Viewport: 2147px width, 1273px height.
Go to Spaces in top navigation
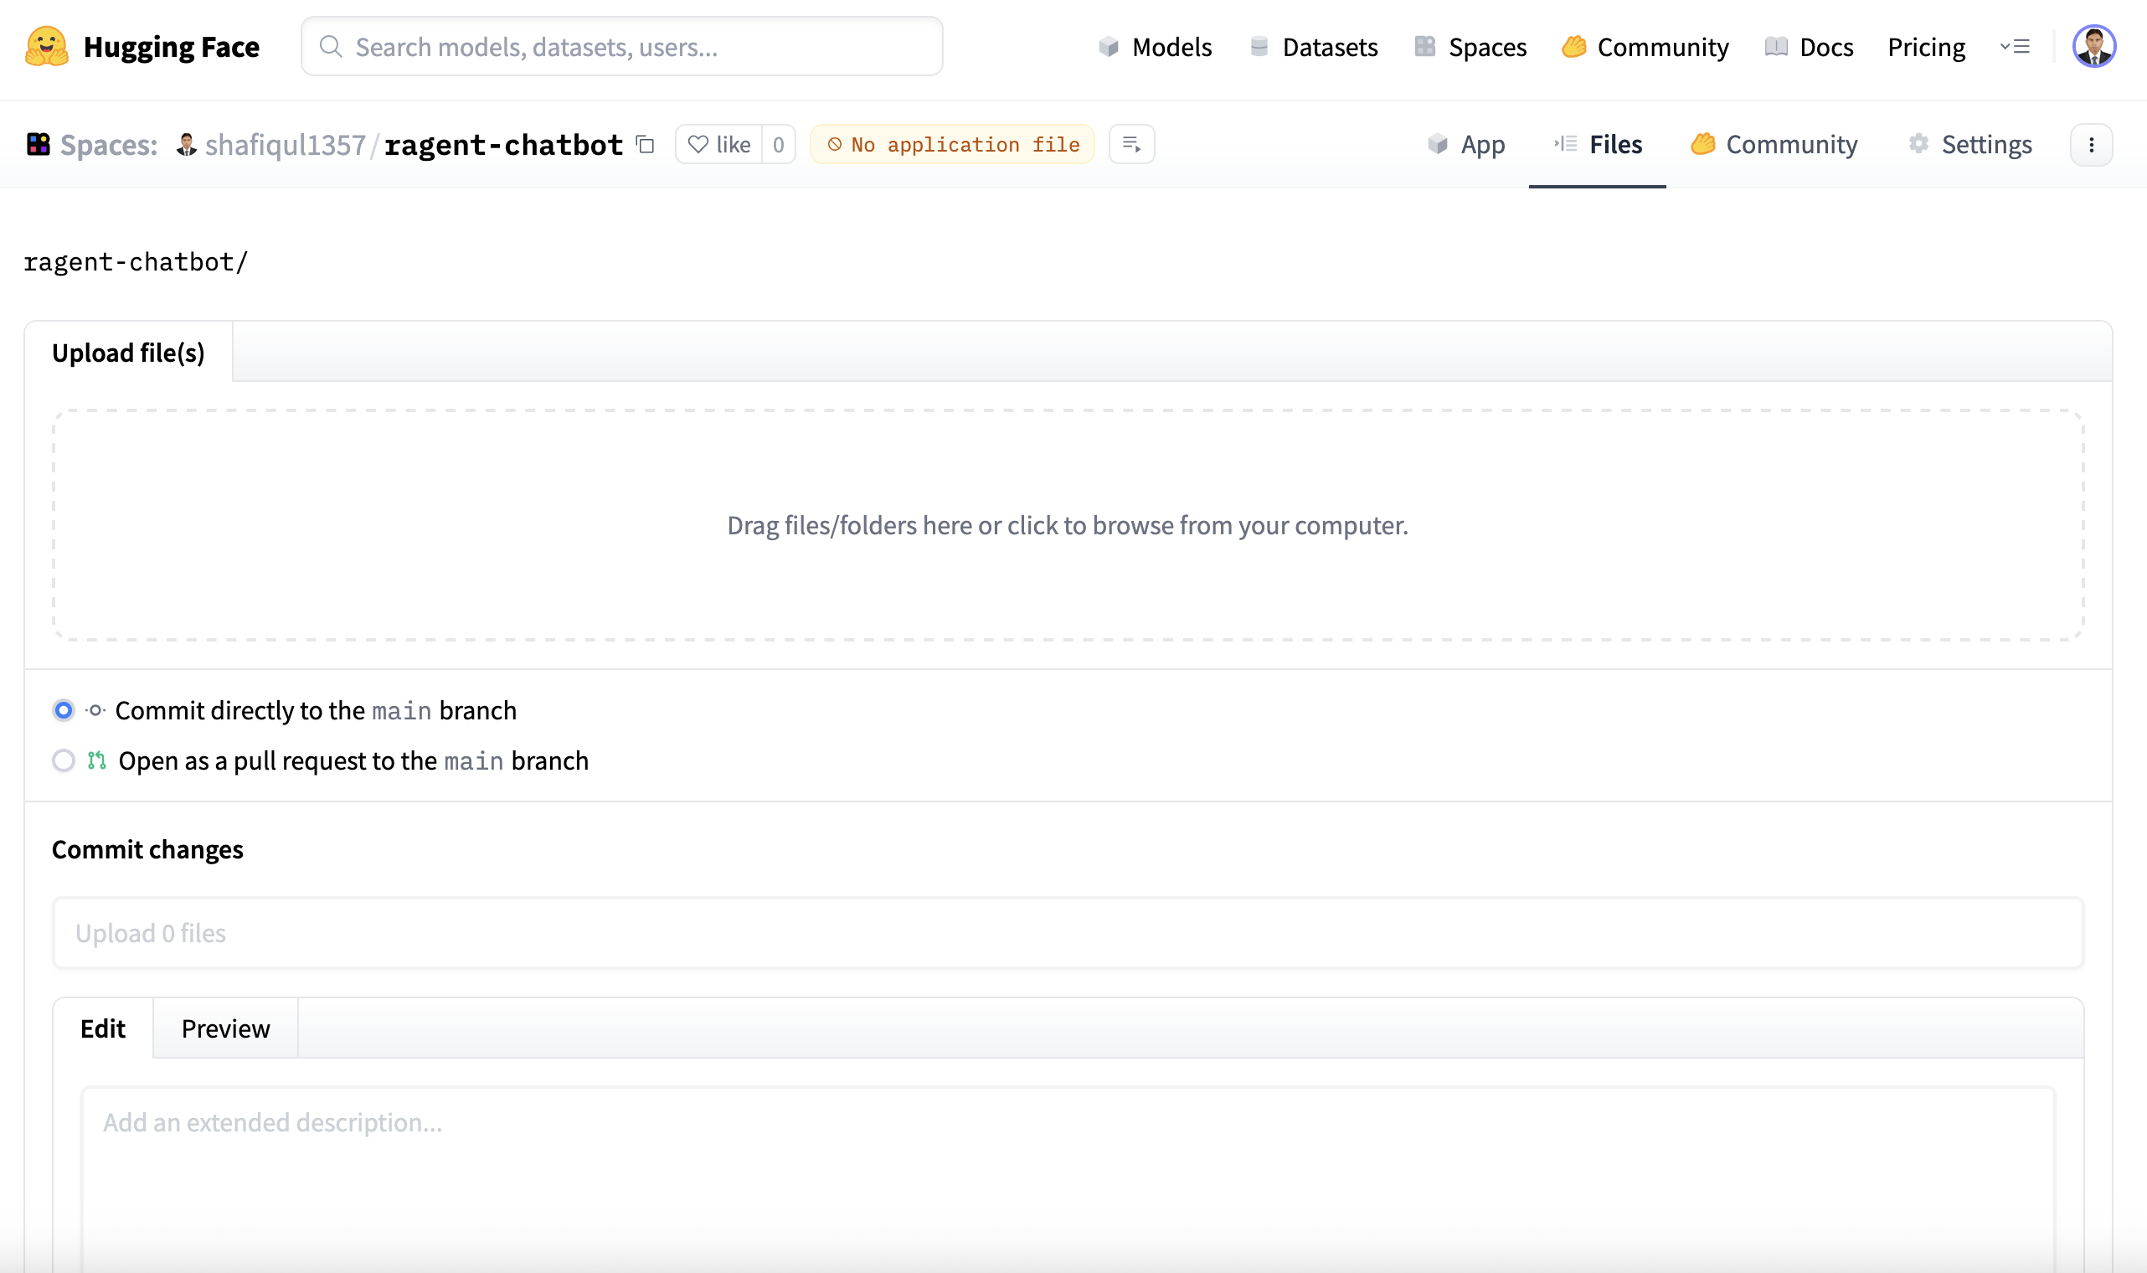click(x=1470, y=46)
